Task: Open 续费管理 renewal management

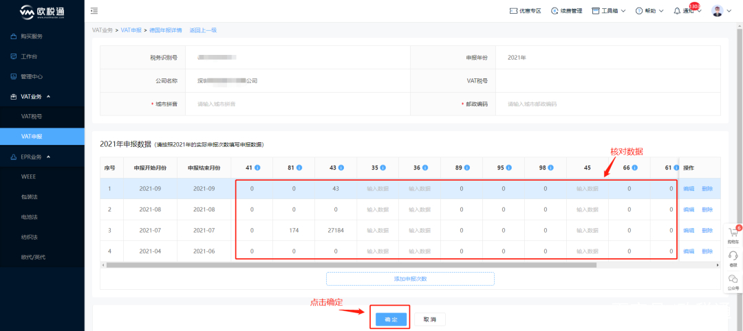Action: tap(566, 11)
